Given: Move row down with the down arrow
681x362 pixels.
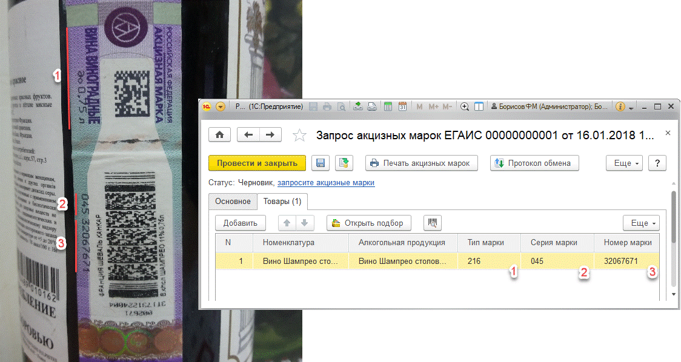Looking at the screenshot, I should point(305,223).
